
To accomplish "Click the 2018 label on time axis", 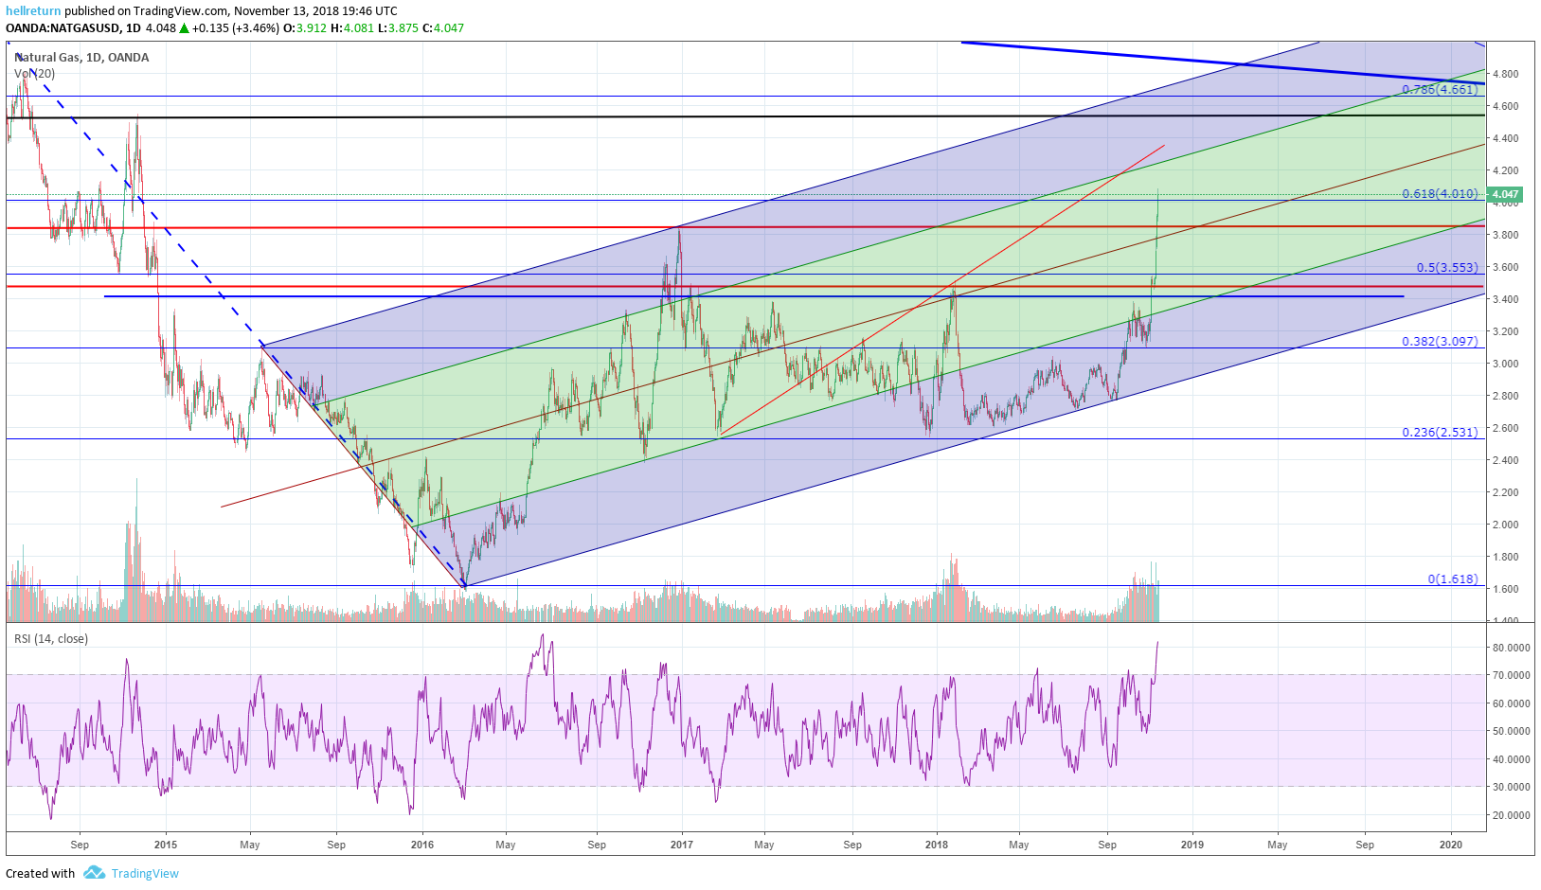I will (x=937, y=845).
